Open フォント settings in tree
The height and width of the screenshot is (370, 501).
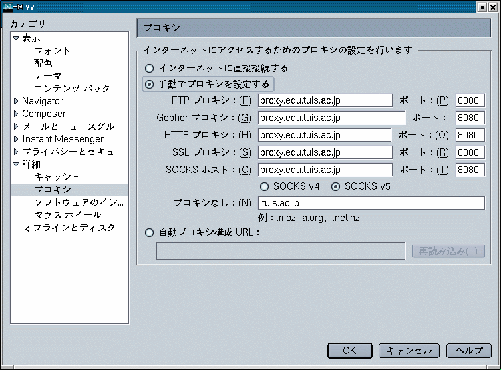click(52, 51)
